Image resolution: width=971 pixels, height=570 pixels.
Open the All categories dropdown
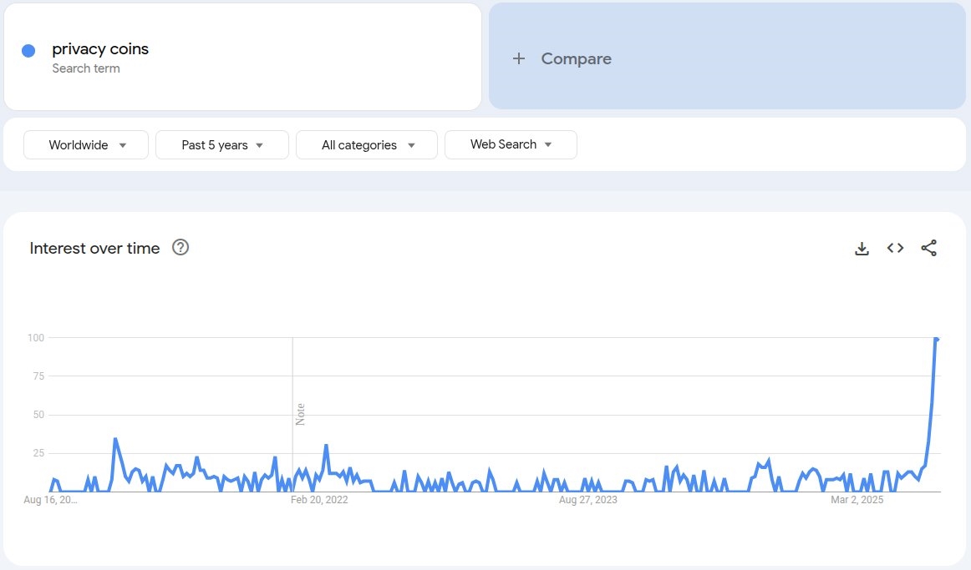(x=367, y=145)
